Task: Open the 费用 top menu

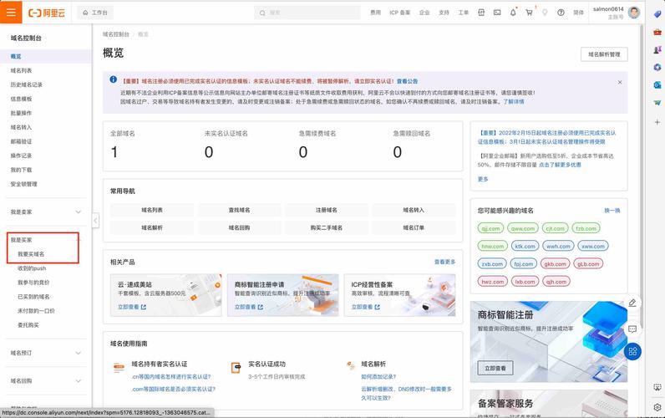Action: coord(375,13)
